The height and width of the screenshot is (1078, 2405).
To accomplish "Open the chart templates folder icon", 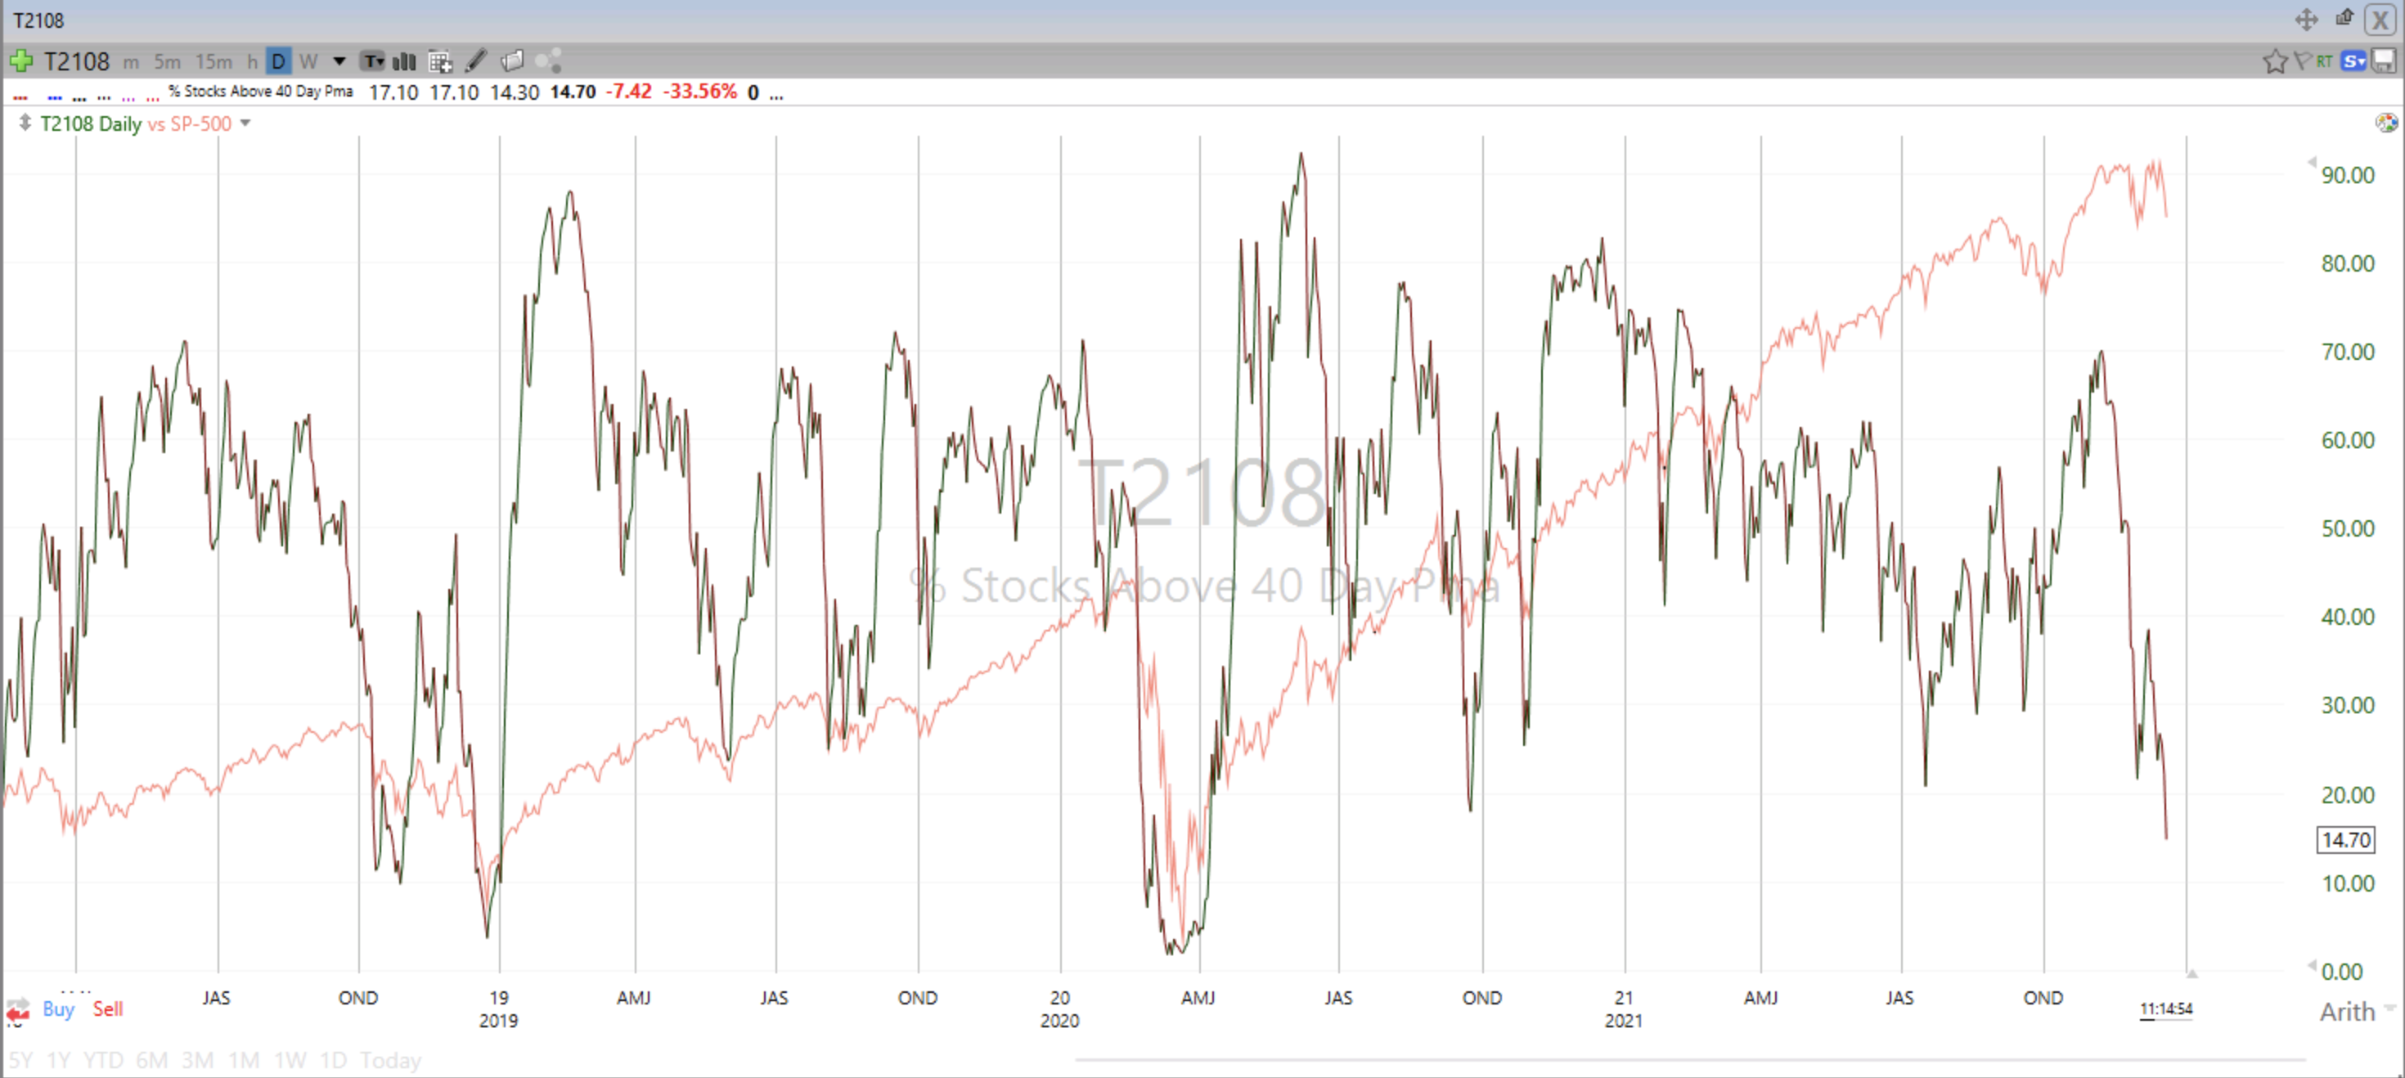I will point(513,61).
